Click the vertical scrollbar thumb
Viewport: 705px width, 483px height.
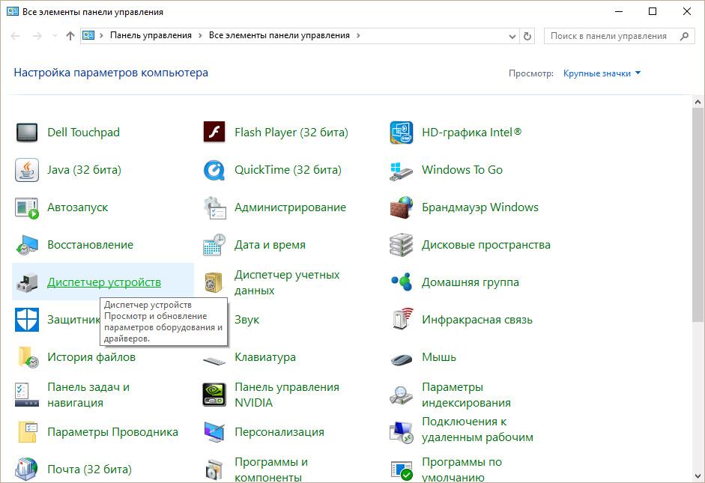coord(698,215)
